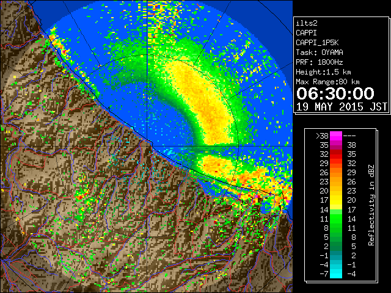Click the 'ilts2' label in info box
The height and width of the screenshot is (293, 391).
[307, 23]
